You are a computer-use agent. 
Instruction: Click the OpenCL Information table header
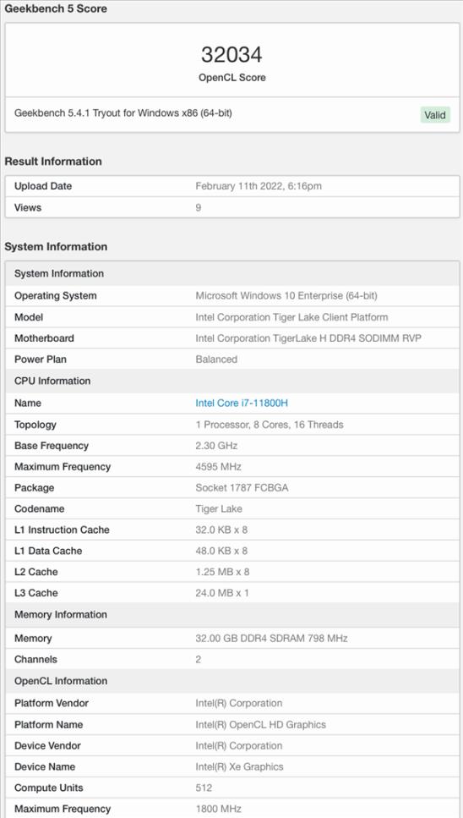(232, 681)
